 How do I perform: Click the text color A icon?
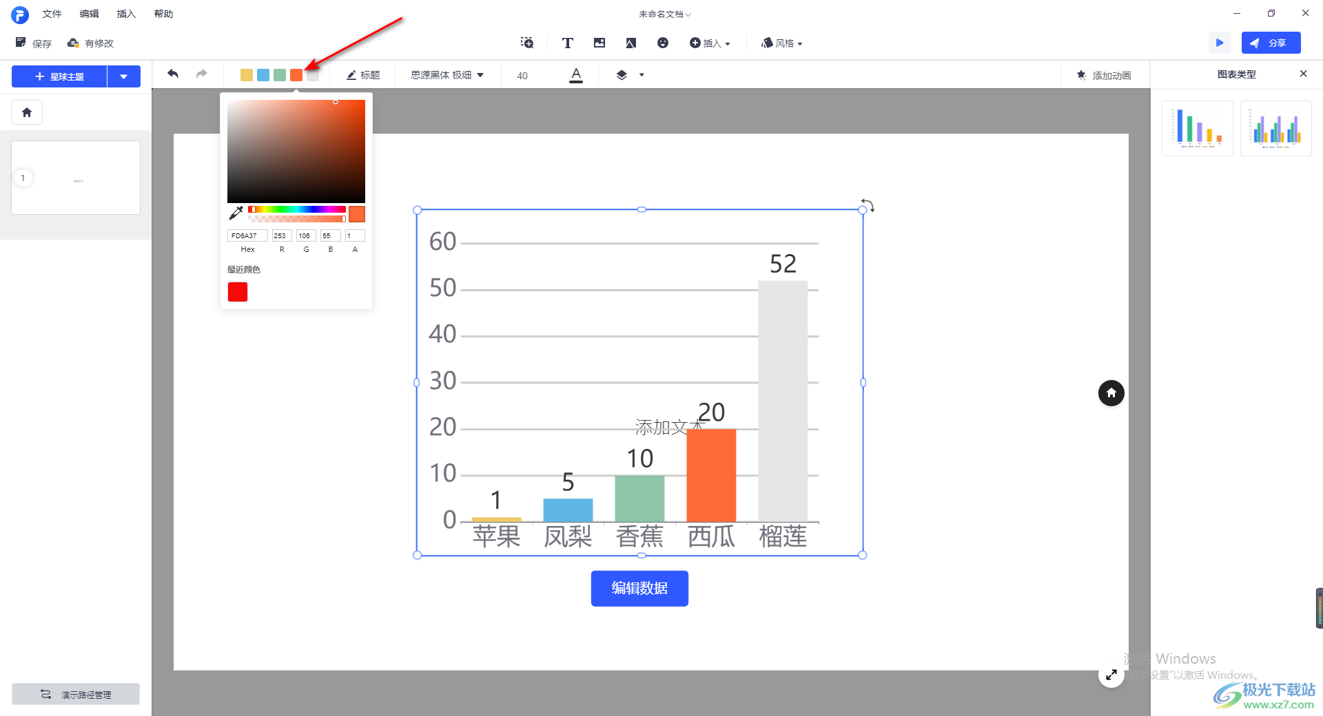coord(576,75)
